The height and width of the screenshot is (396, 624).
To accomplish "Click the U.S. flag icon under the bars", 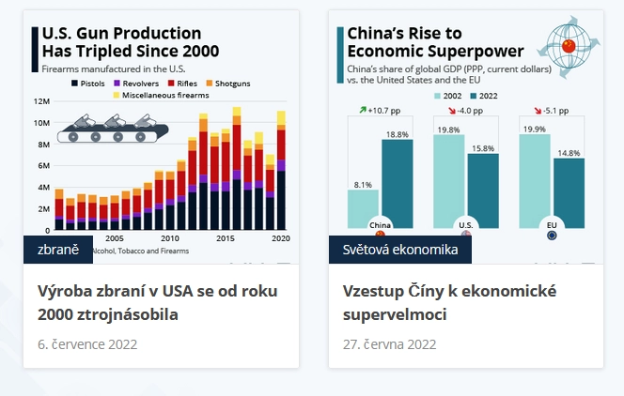I will pos(466,235).
